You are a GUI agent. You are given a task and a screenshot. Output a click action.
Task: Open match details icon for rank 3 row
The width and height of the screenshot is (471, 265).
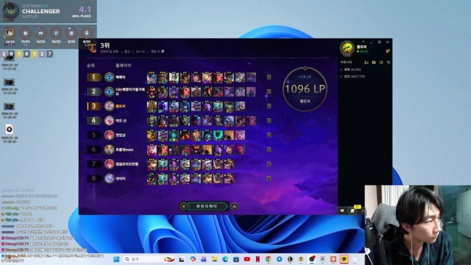tap(269, 106)
